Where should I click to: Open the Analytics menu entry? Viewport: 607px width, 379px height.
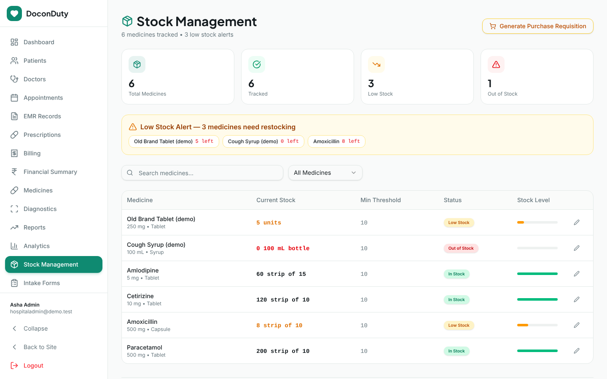tap(54, 246)
